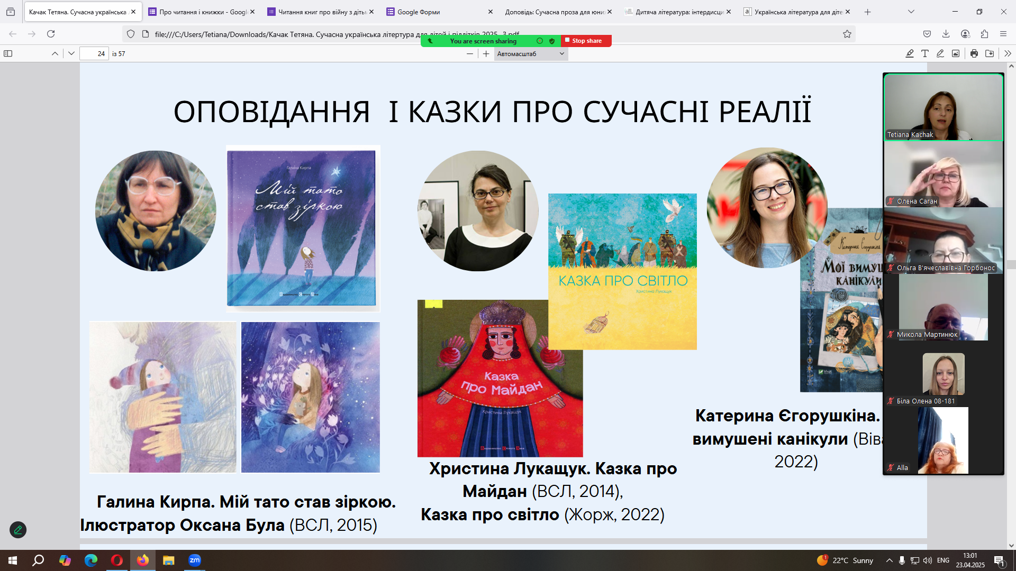Open the Zoom annotation pencil button
The height and width of the screenshot is (571, 1016).
click(18, 529)
